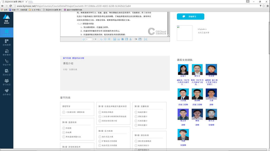Zoom in on the document viewer

click(109, 39)
